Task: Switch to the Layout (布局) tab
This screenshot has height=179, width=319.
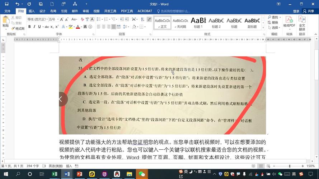Action: [53, 11]
